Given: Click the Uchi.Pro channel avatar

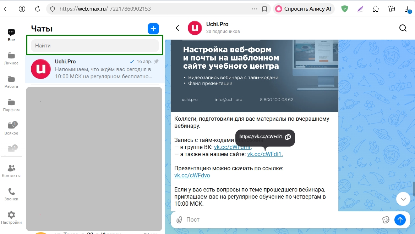Looking at the screenshot, I should (x=195, y=28).
